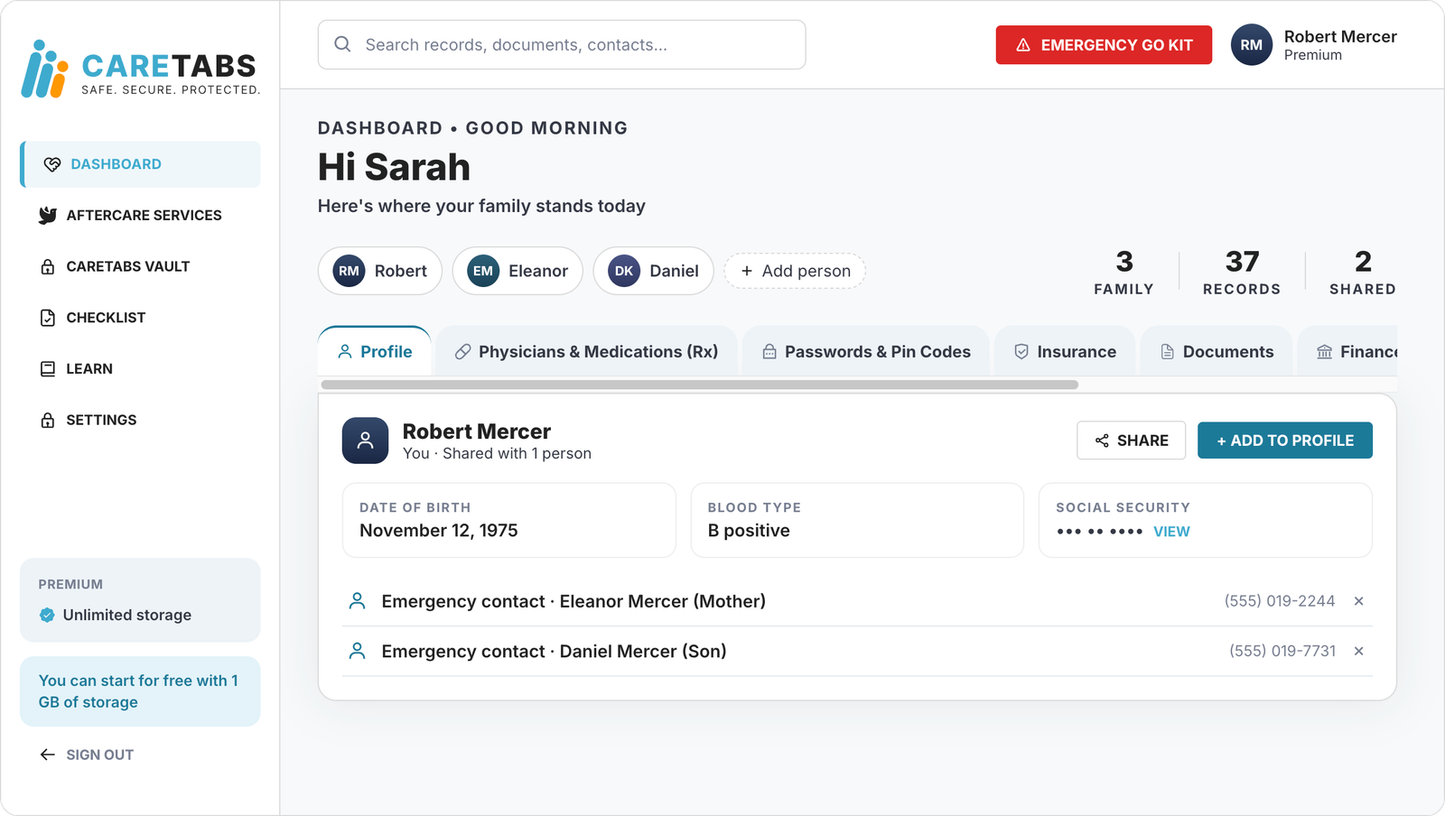Remove Daniel Mercer emergency contact

pos(1358,651)
